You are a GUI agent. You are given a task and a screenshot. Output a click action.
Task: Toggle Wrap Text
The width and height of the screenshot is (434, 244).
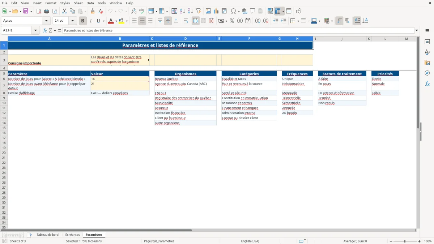(x=186, y=21)
